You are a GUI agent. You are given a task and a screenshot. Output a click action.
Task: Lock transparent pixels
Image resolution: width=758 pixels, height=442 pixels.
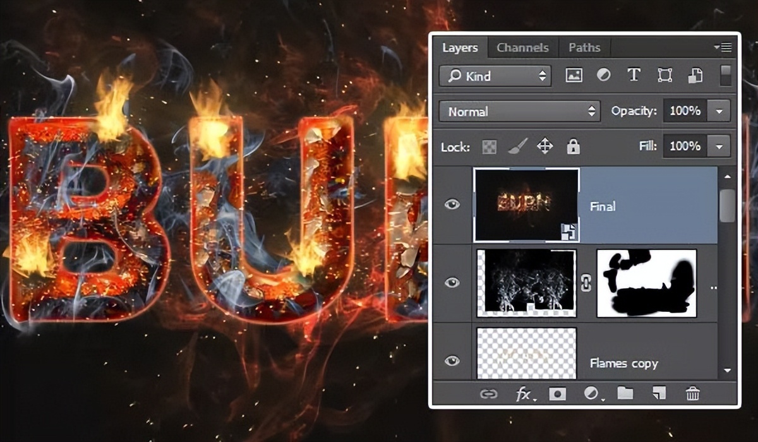pyautogui.click(x=489, y=147)
